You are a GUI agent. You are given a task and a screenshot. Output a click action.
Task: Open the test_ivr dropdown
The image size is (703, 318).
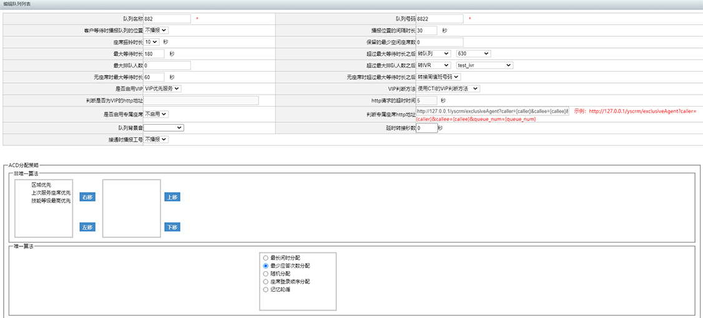[484, 65]
